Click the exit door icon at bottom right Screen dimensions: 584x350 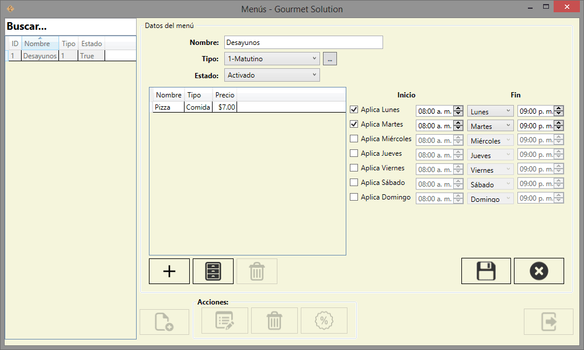[x=548, y=321]
